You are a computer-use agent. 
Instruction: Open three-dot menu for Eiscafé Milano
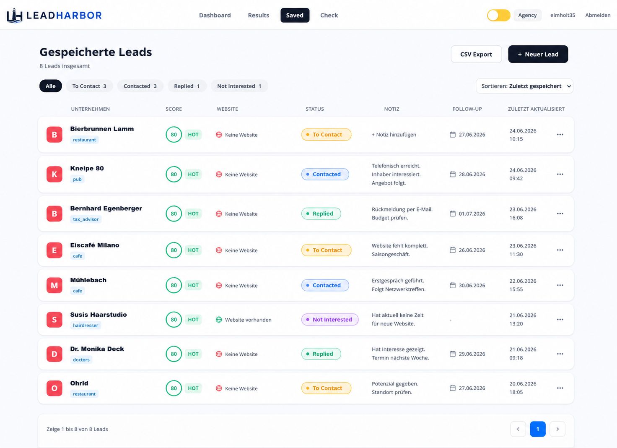click(x=560, y=250)
